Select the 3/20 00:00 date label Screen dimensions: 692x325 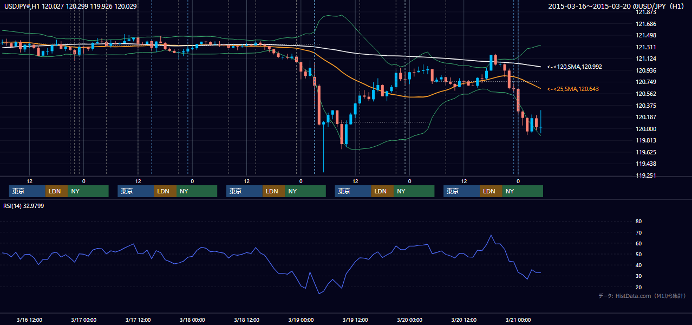[x=409, y=320]
